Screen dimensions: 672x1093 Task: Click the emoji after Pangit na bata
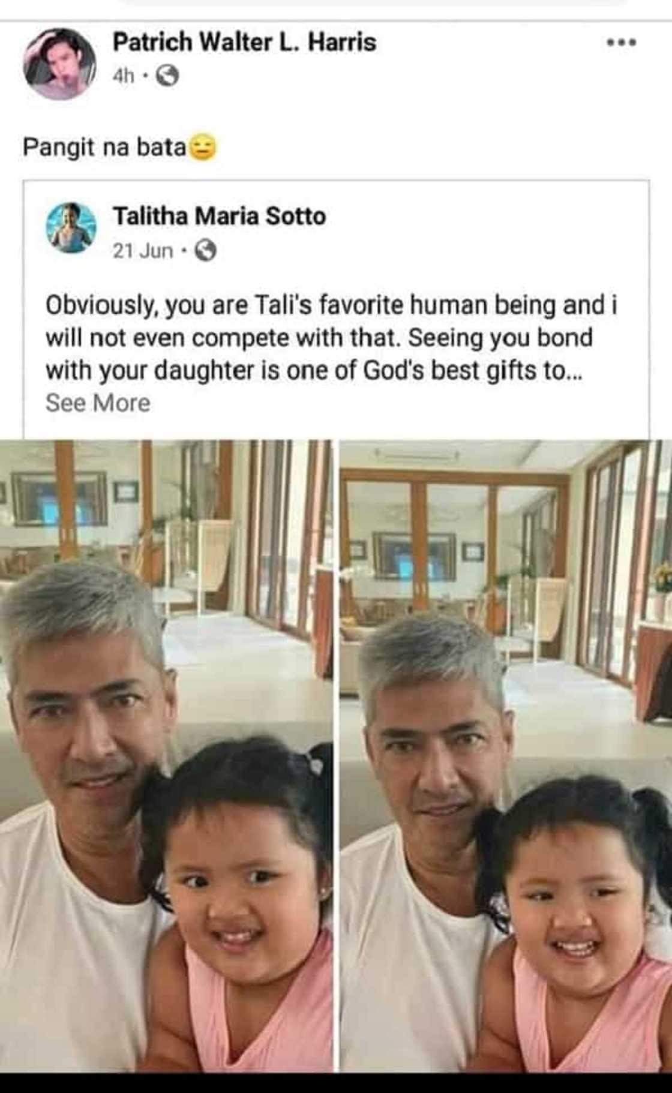coord(203,148)
